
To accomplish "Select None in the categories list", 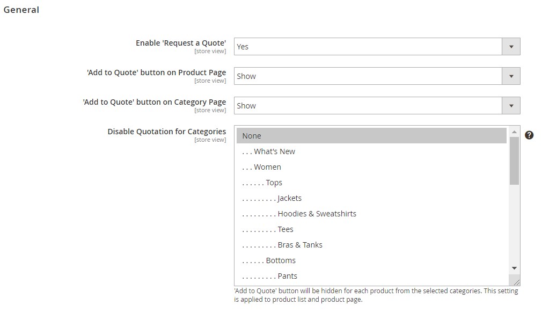I will (371, 135).
